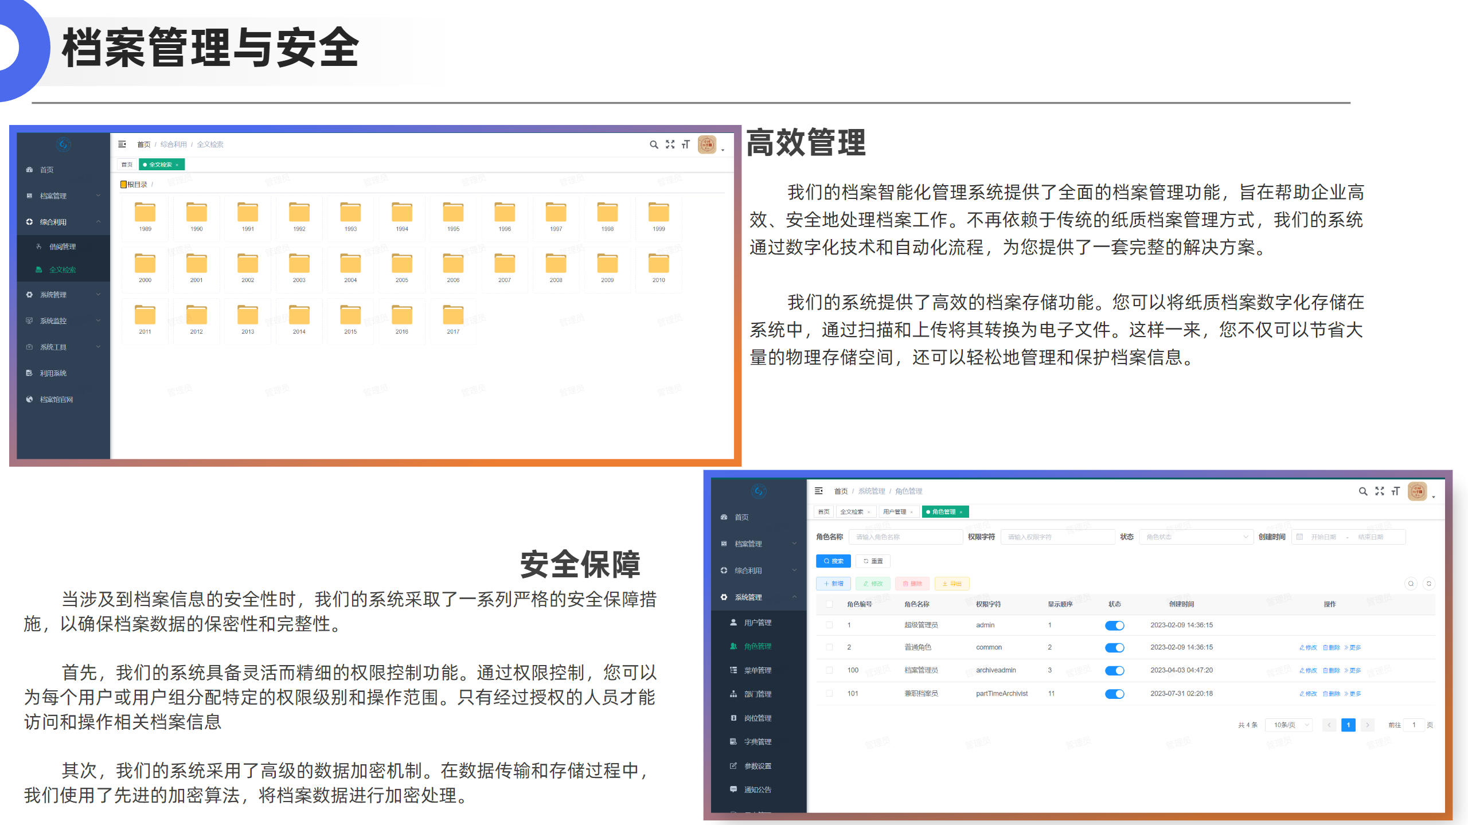Check the checkbox for role 100 档案管理员
This screenshot has width=1468, height=825.
click(x=829, y=670)
